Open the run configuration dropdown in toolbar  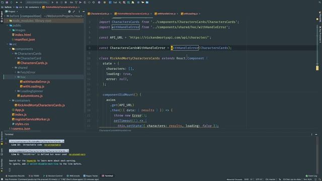coord(37,3)
